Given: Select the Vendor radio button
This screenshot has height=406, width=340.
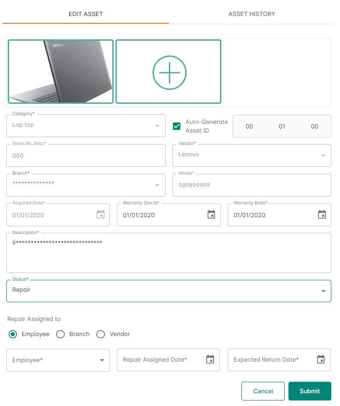Looking at the screenshot, I should [101, 334].
